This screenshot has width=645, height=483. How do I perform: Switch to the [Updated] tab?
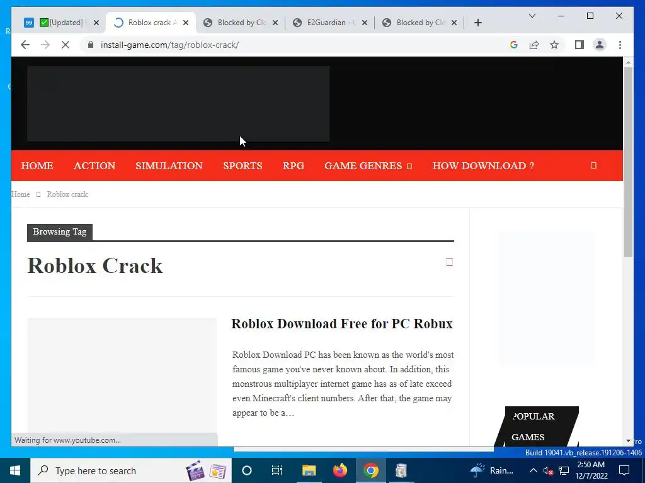[61, 23]
